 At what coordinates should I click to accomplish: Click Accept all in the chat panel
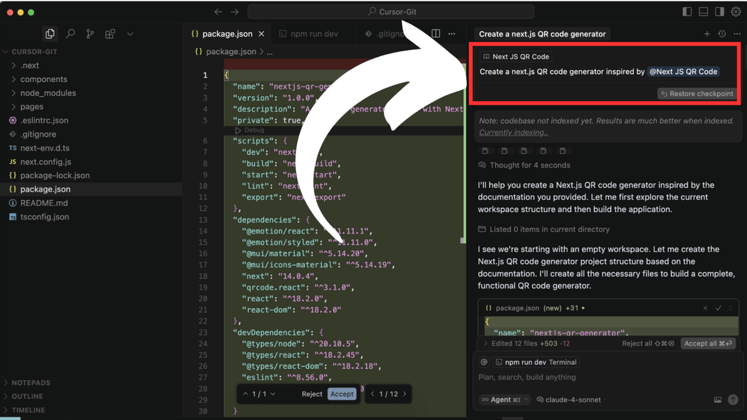[708, 344]
